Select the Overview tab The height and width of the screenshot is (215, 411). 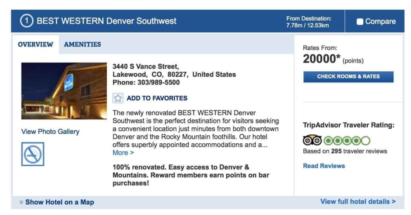(35, 44)
